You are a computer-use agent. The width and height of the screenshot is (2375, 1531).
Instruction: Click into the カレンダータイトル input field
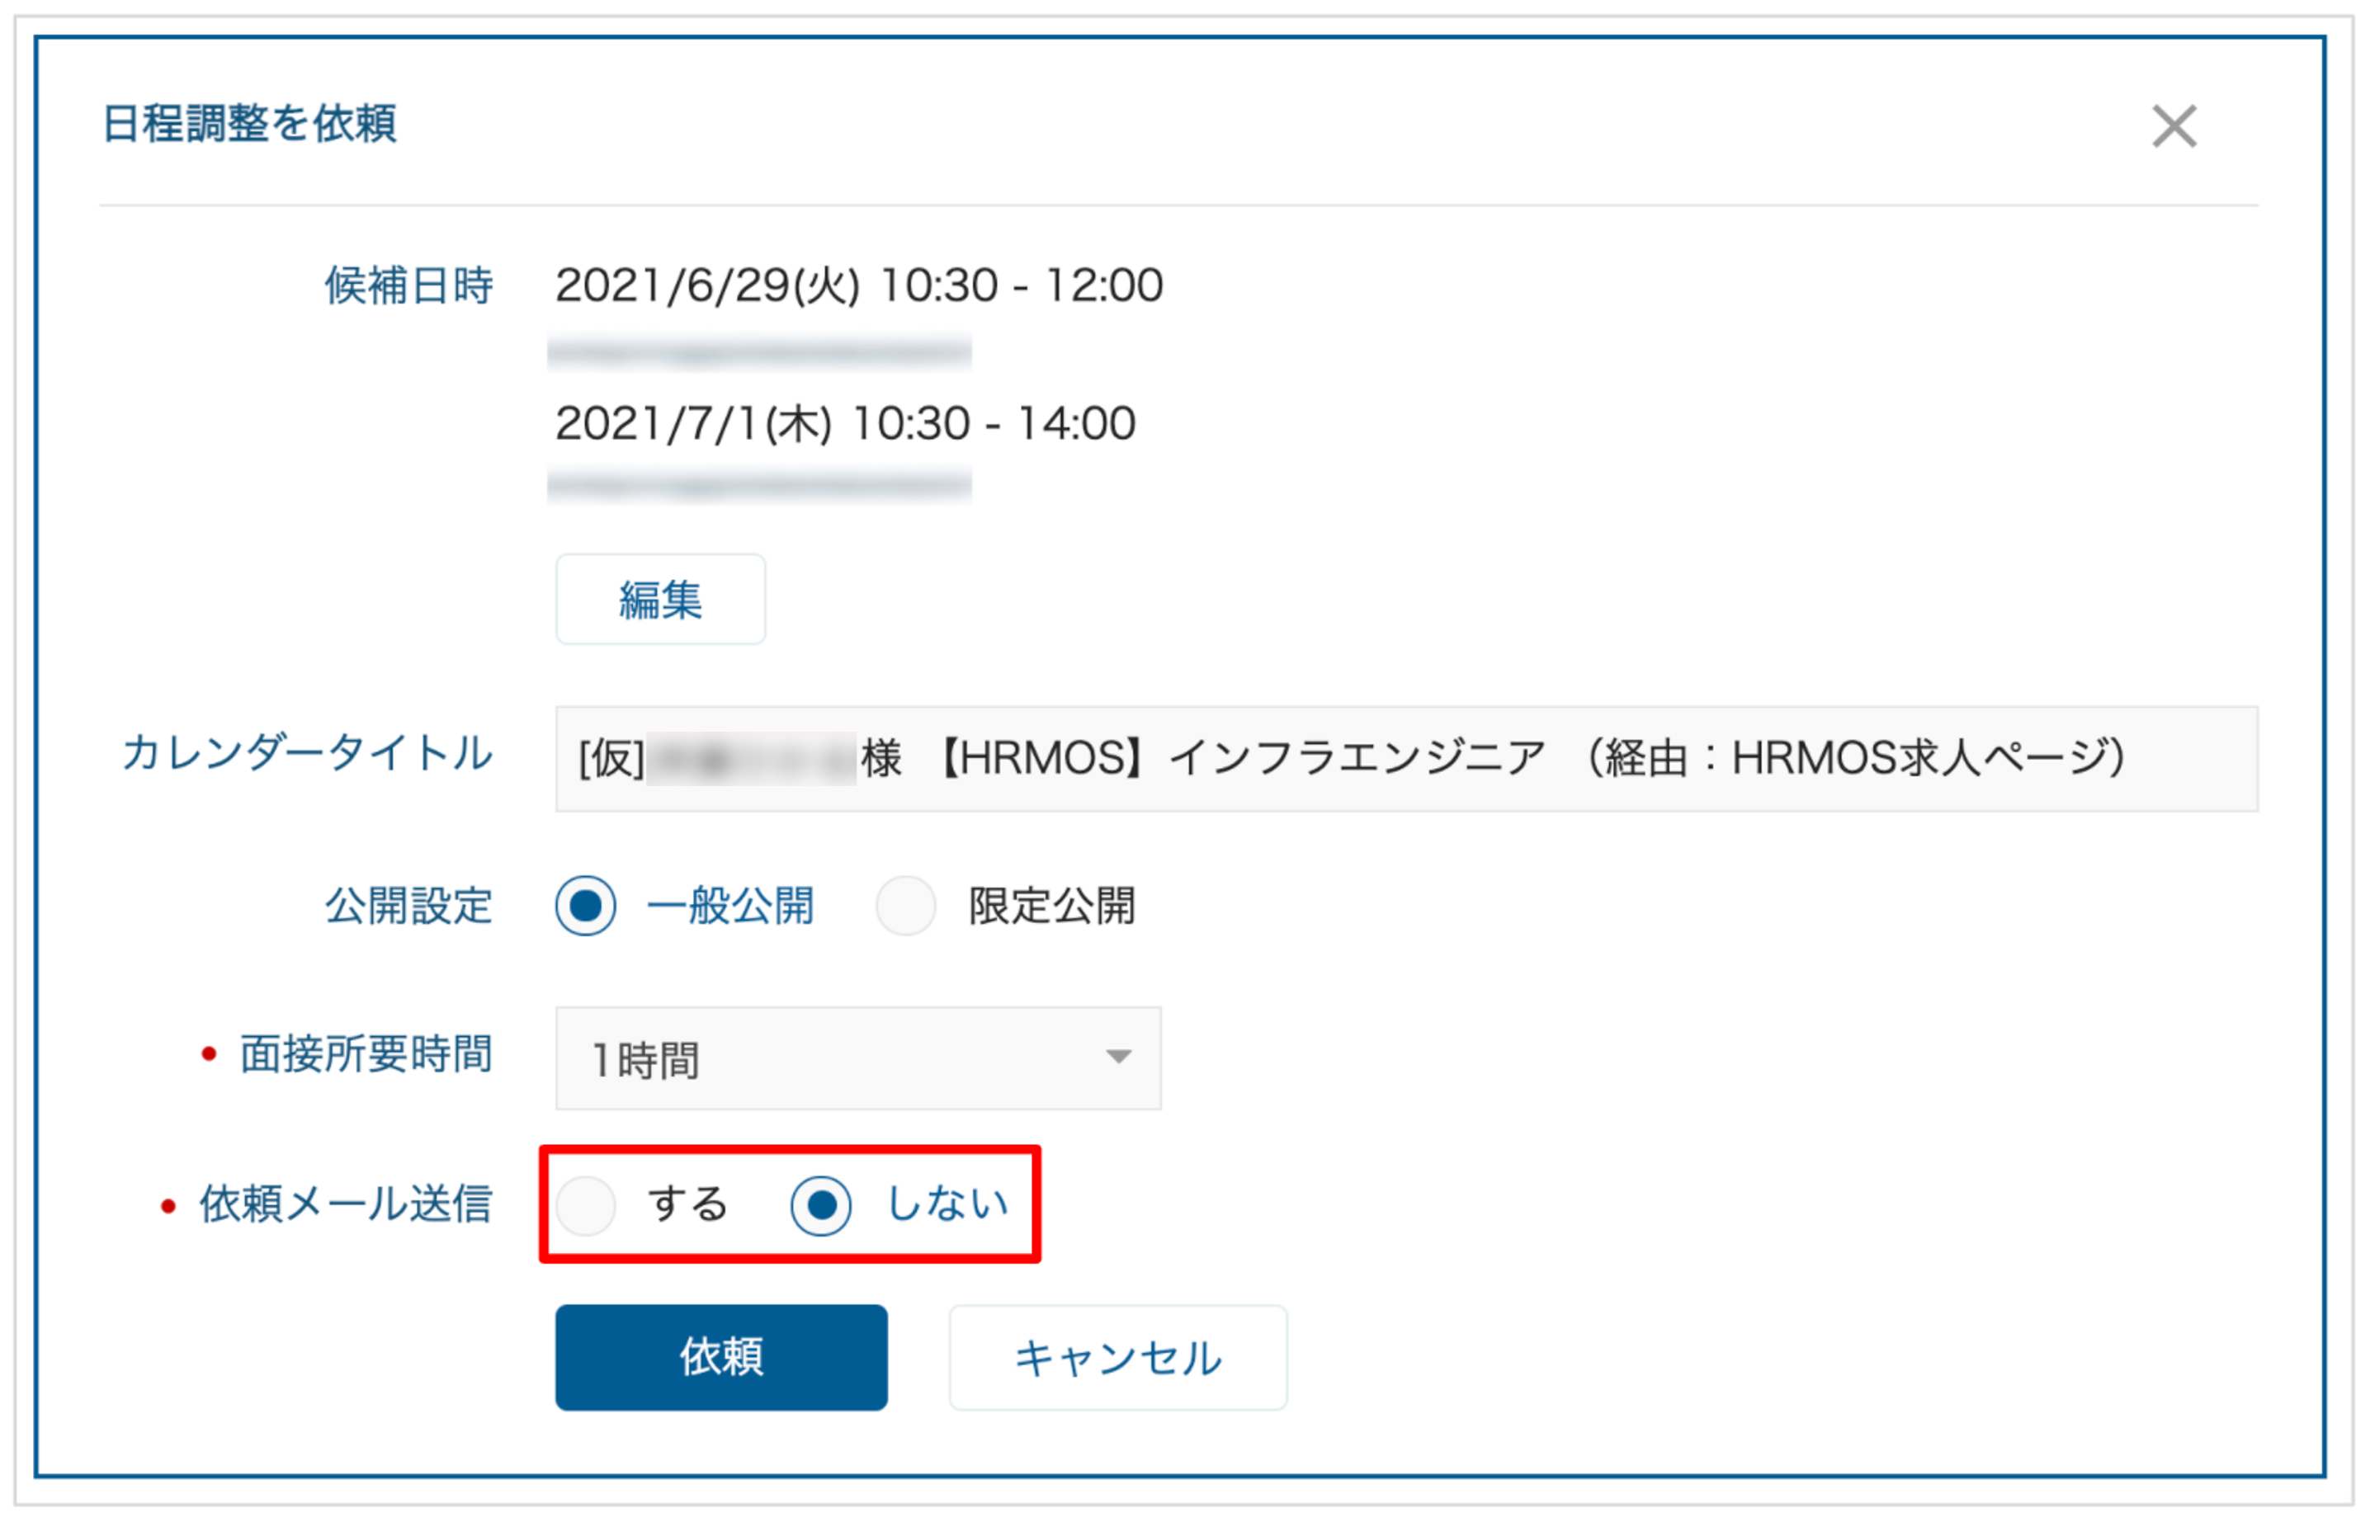tap(1406, 759)
